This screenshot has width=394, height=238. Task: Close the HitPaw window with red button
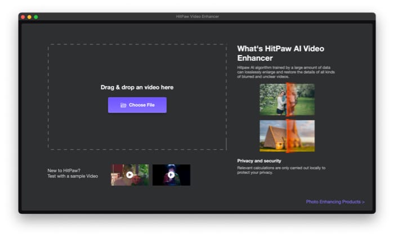pos(23,17)
